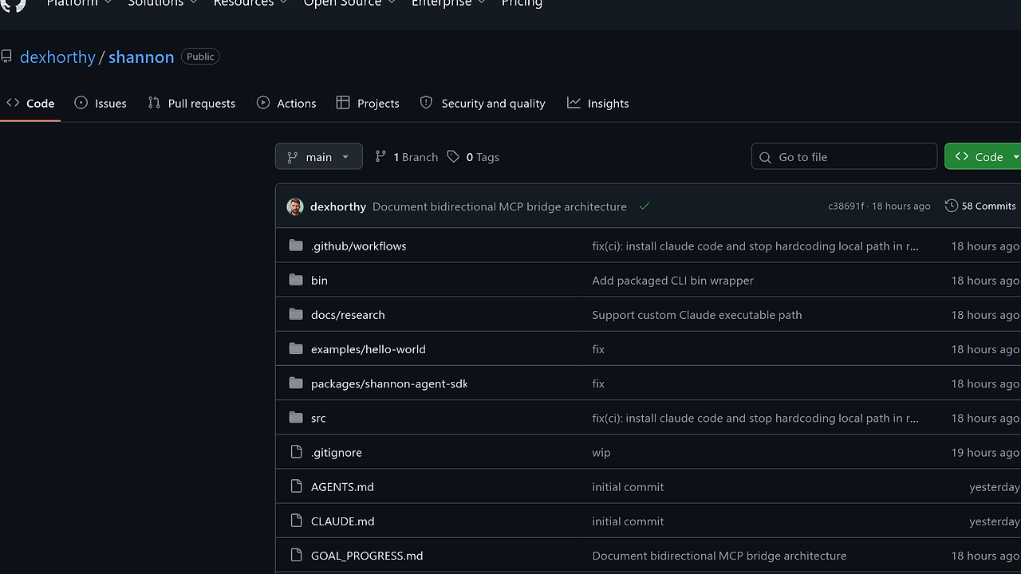
Task: Click the dexhorthy avatar in the commit bar
Action: pos(295,206)
